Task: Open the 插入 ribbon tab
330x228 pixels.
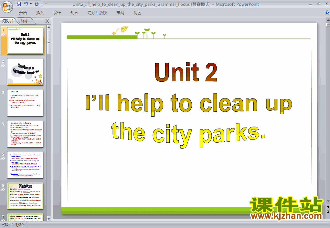Action: point(40,13)
